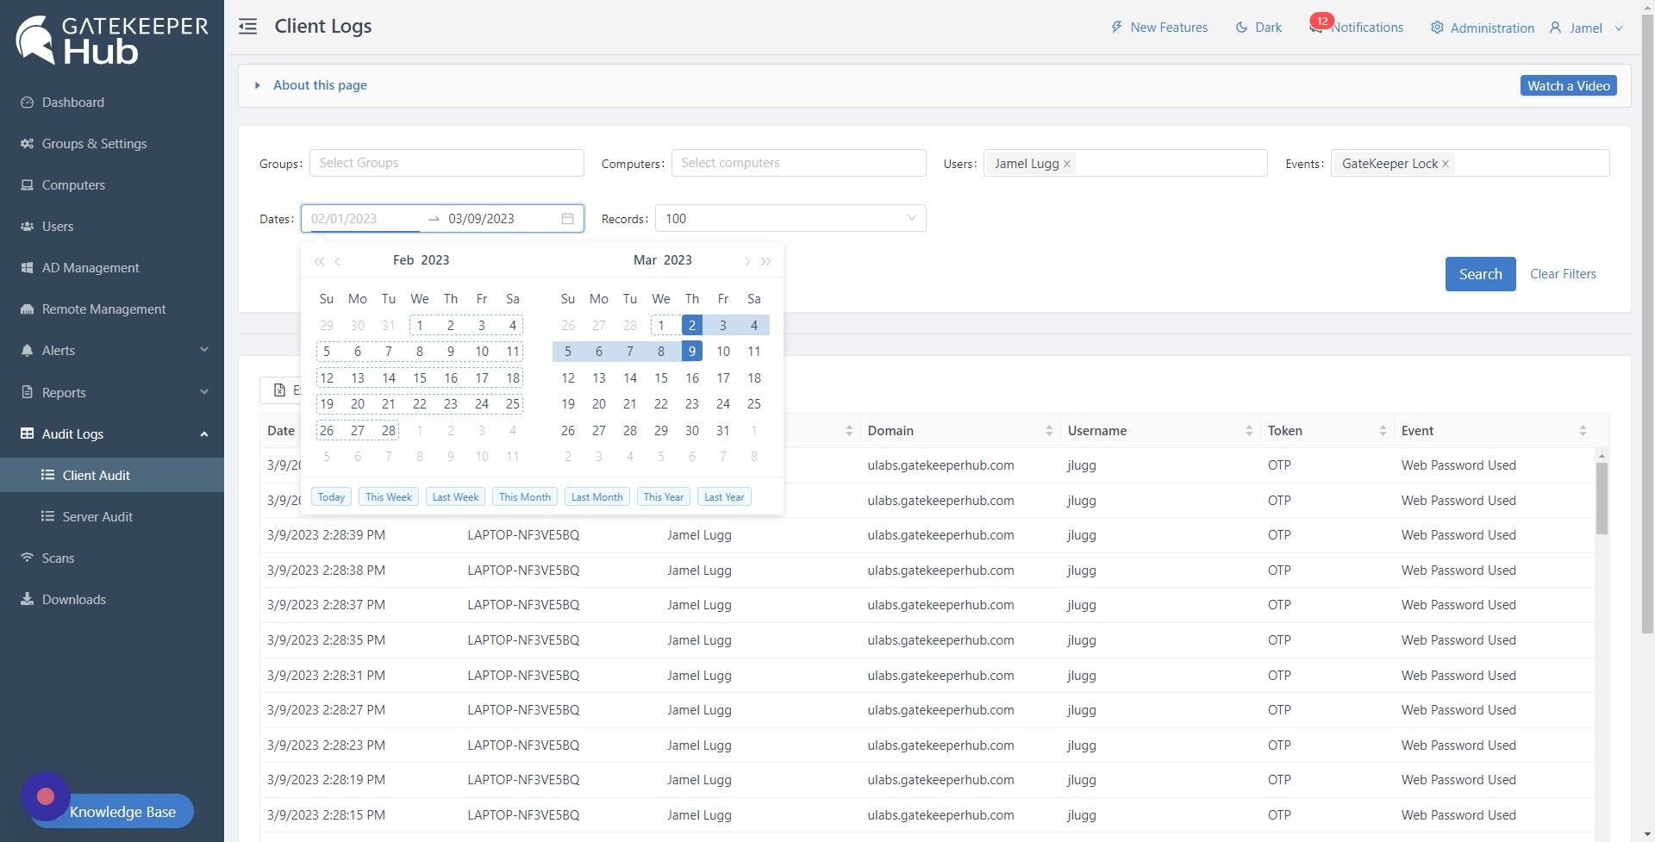Sort by the Event column arrows

[x=1583, y=431]
